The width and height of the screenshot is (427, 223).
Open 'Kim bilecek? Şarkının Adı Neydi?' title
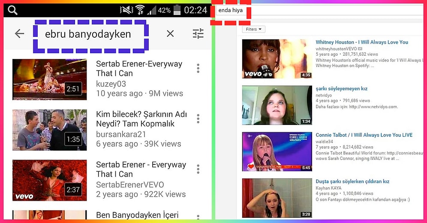tap(141, 119)
